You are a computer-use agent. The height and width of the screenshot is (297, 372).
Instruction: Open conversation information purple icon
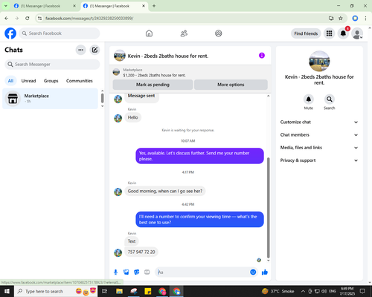point(262,56)
